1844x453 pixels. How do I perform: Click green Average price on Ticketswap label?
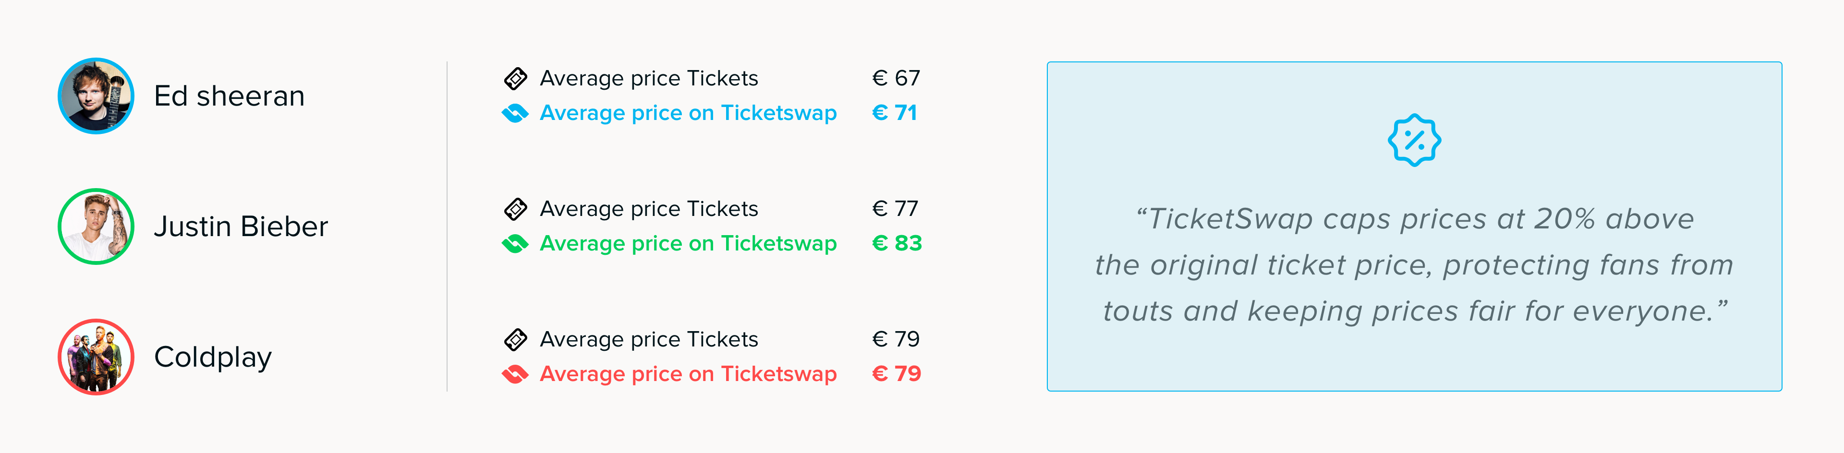[x=688, y=243]
